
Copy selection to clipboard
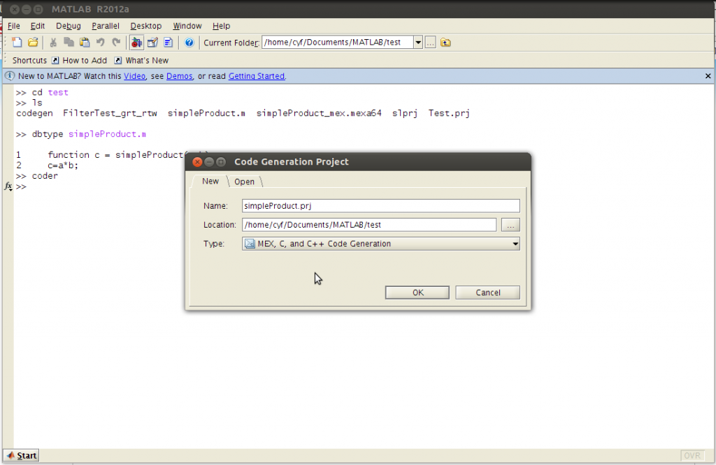(x=68, y=43)
